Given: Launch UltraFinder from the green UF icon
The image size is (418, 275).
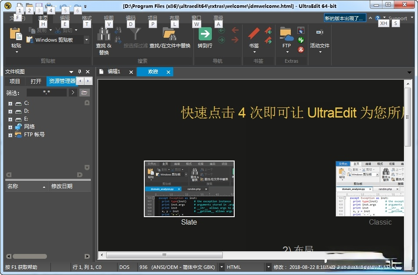Looking at the screenshot, I should tap(301, 40).
